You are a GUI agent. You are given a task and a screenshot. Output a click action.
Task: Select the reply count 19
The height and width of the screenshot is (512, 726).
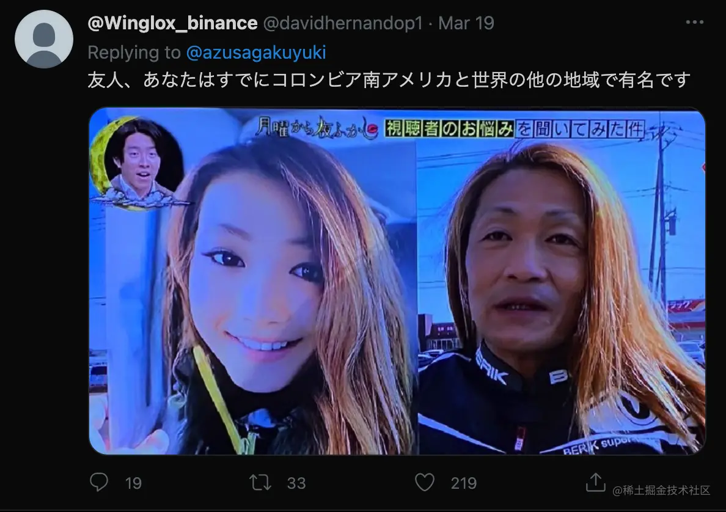click(x=133, y=483)
